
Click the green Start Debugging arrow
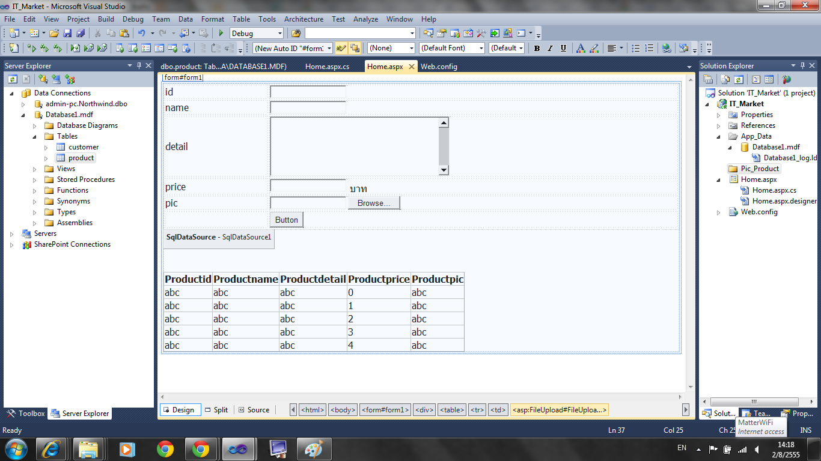coord(221,33)
